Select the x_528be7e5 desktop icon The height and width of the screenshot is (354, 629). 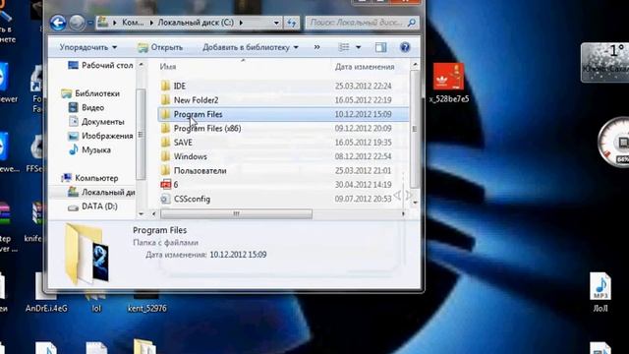pyautogui.click(x=448, y=83)
